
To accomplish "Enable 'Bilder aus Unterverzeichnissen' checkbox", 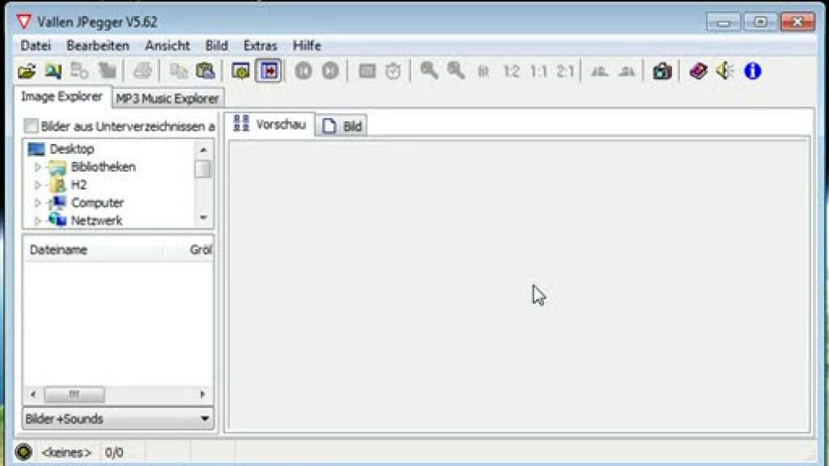I will tap(32, 126).
